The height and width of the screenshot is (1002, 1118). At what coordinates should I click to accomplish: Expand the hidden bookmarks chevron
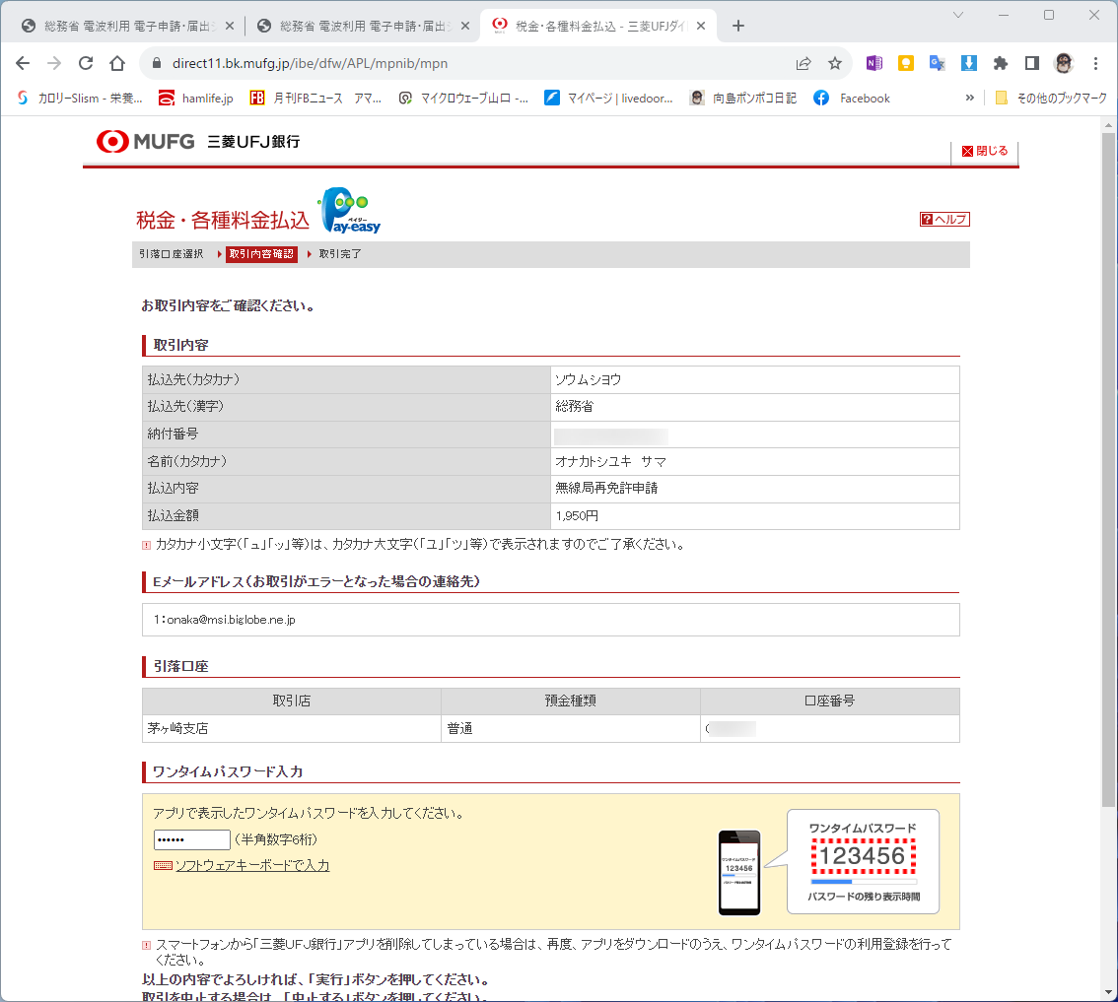970,98
